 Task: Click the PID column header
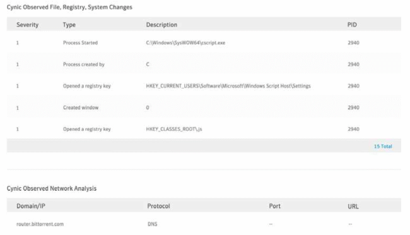coord(352,25)
